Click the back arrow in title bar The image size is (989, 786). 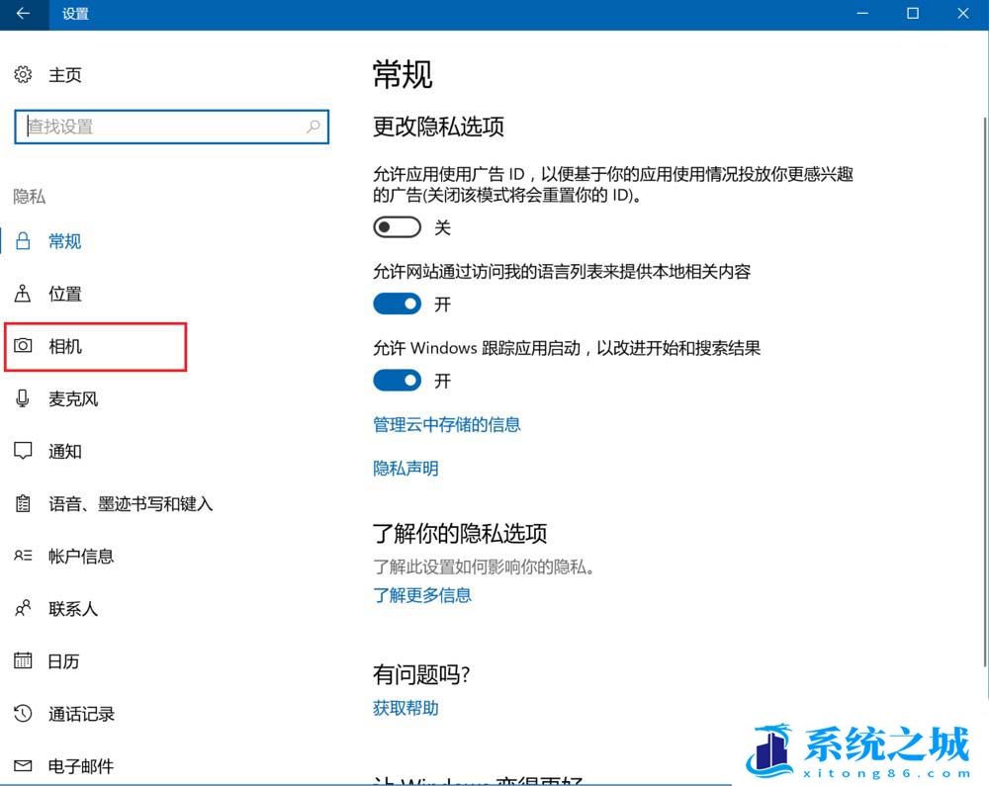point(24,13)
